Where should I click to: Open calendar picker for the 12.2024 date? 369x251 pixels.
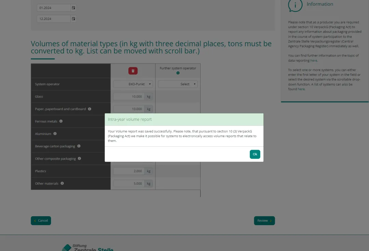73,19
